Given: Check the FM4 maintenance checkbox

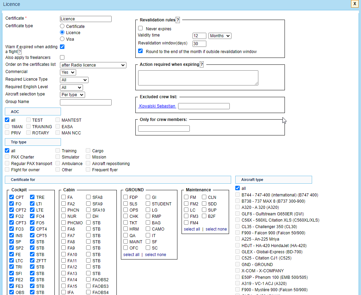Looking at the screenshot, I should [186, 223].
